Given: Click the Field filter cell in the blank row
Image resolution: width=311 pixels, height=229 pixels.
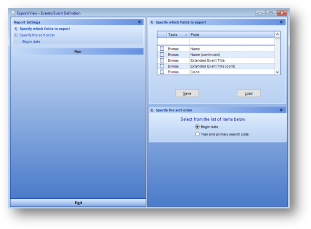Looking at the screenshot, I should [x=232, y=41].
